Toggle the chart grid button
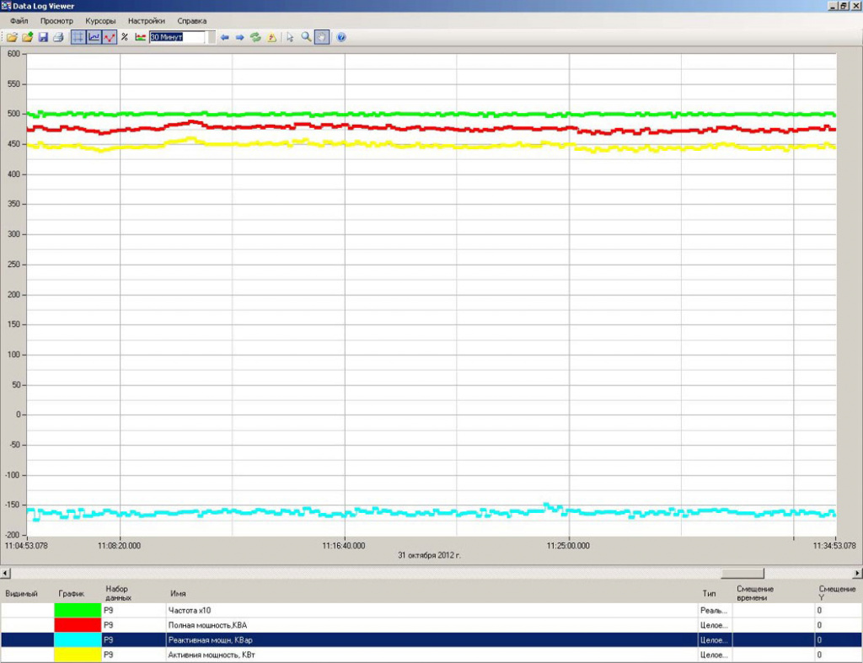863x663 pixels. [x=78, y=37]
